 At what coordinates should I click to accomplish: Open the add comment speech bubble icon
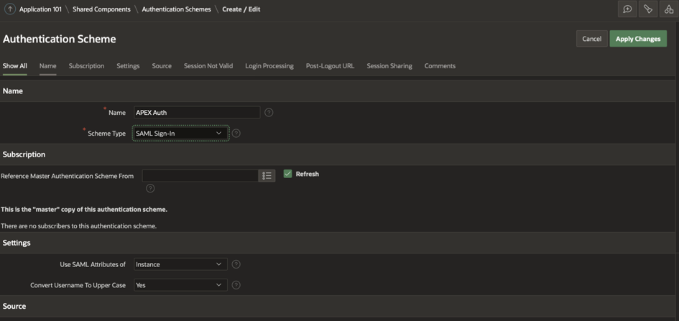pos(627,9)
